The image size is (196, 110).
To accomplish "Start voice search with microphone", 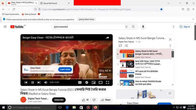I will pos(143,27).
